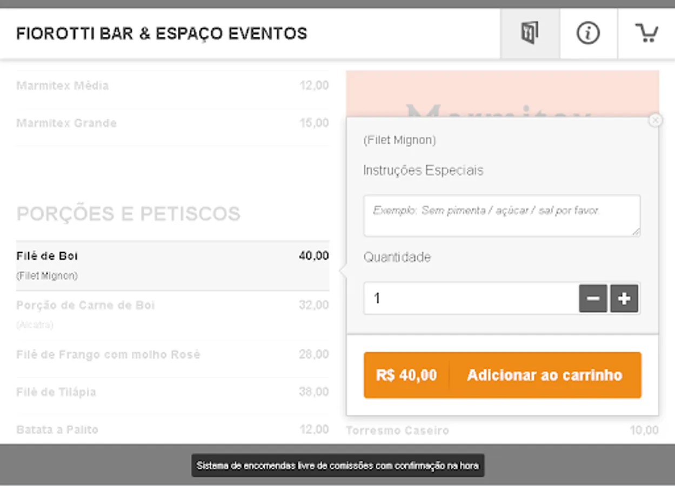Screen dimensions: 675x486
Task: Click the Instruções Especiais label
Action: coord(423,171)
